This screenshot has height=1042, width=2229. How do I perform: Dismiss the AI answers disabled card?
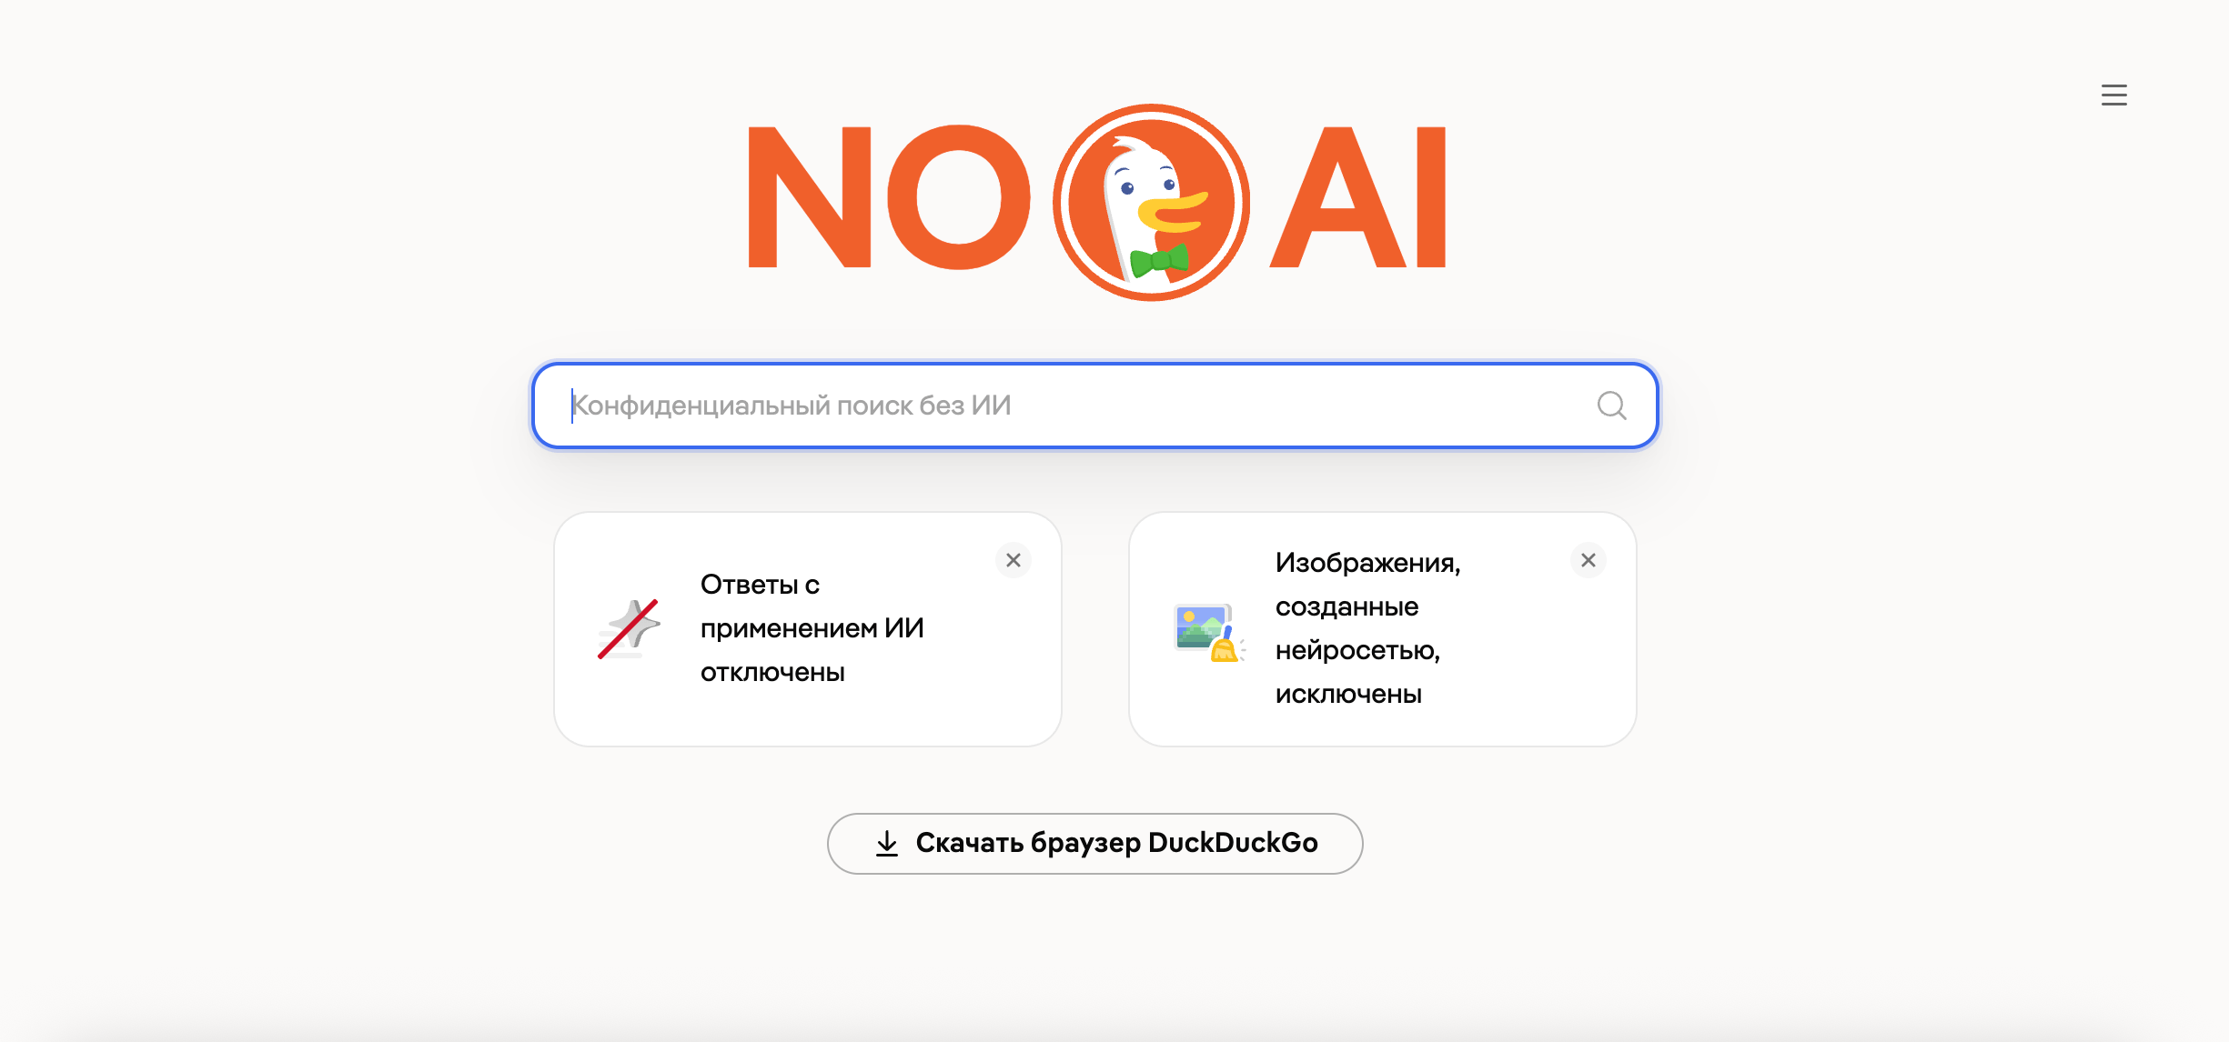[1013, 560]
